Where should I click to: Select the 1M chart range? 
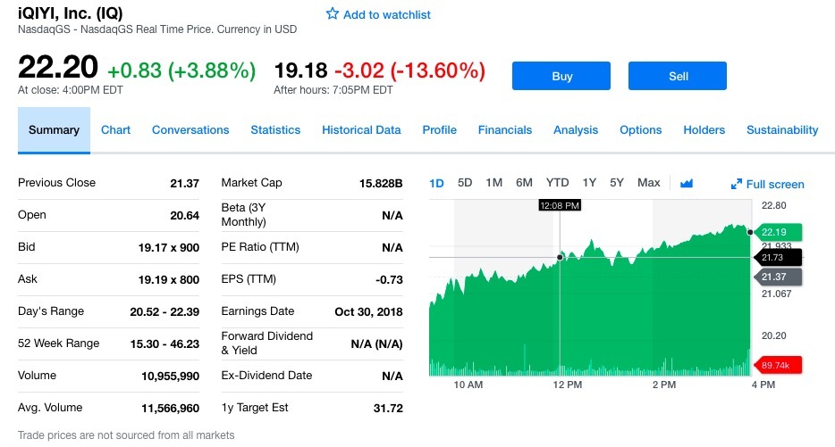click(493, 183)
